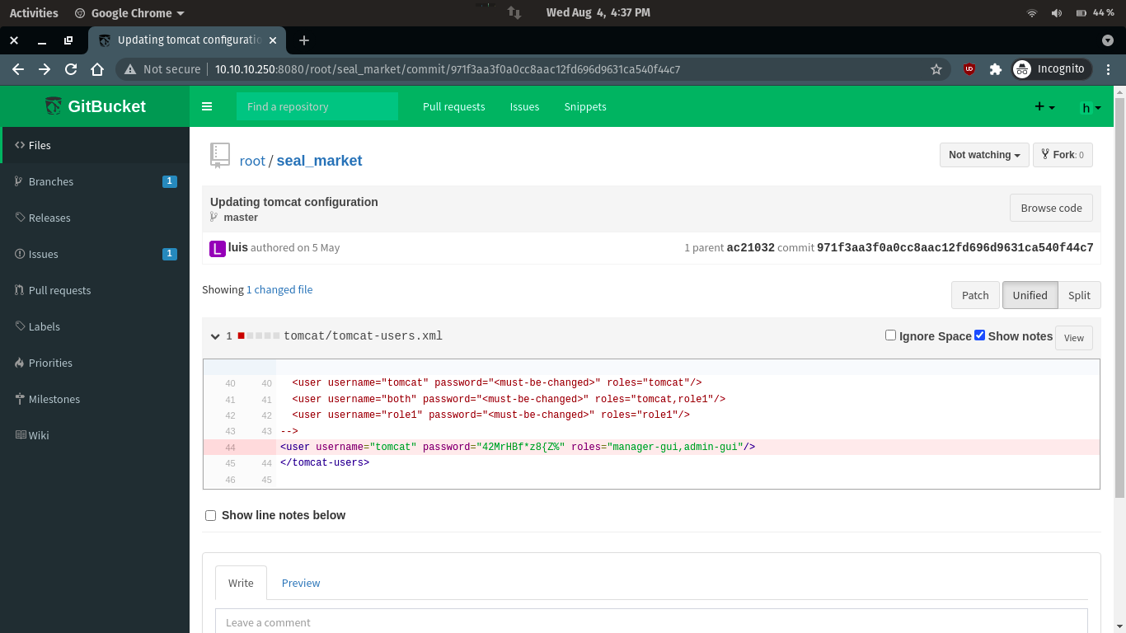Open the Not watching dropdown
Image resolution: width=1126 pixels, height=633 pixels.
coord(984,155)
